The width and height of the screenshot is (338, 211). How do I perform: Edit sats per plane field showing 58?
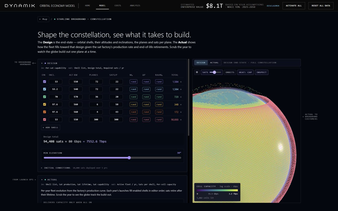click(116, 105)
